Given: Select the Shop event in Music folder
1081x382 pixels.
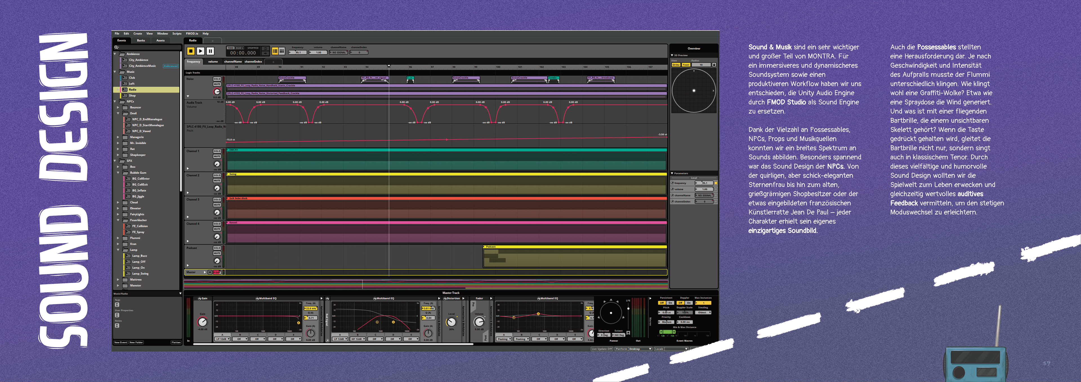Looking at the screenshot, I should tap(132, 96).
